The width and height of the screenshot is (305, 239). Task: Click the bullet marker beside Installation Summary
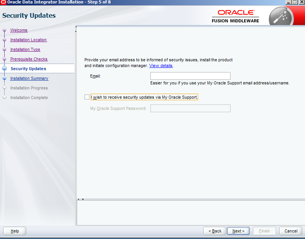pyautogui.click(x=5, y=78)
